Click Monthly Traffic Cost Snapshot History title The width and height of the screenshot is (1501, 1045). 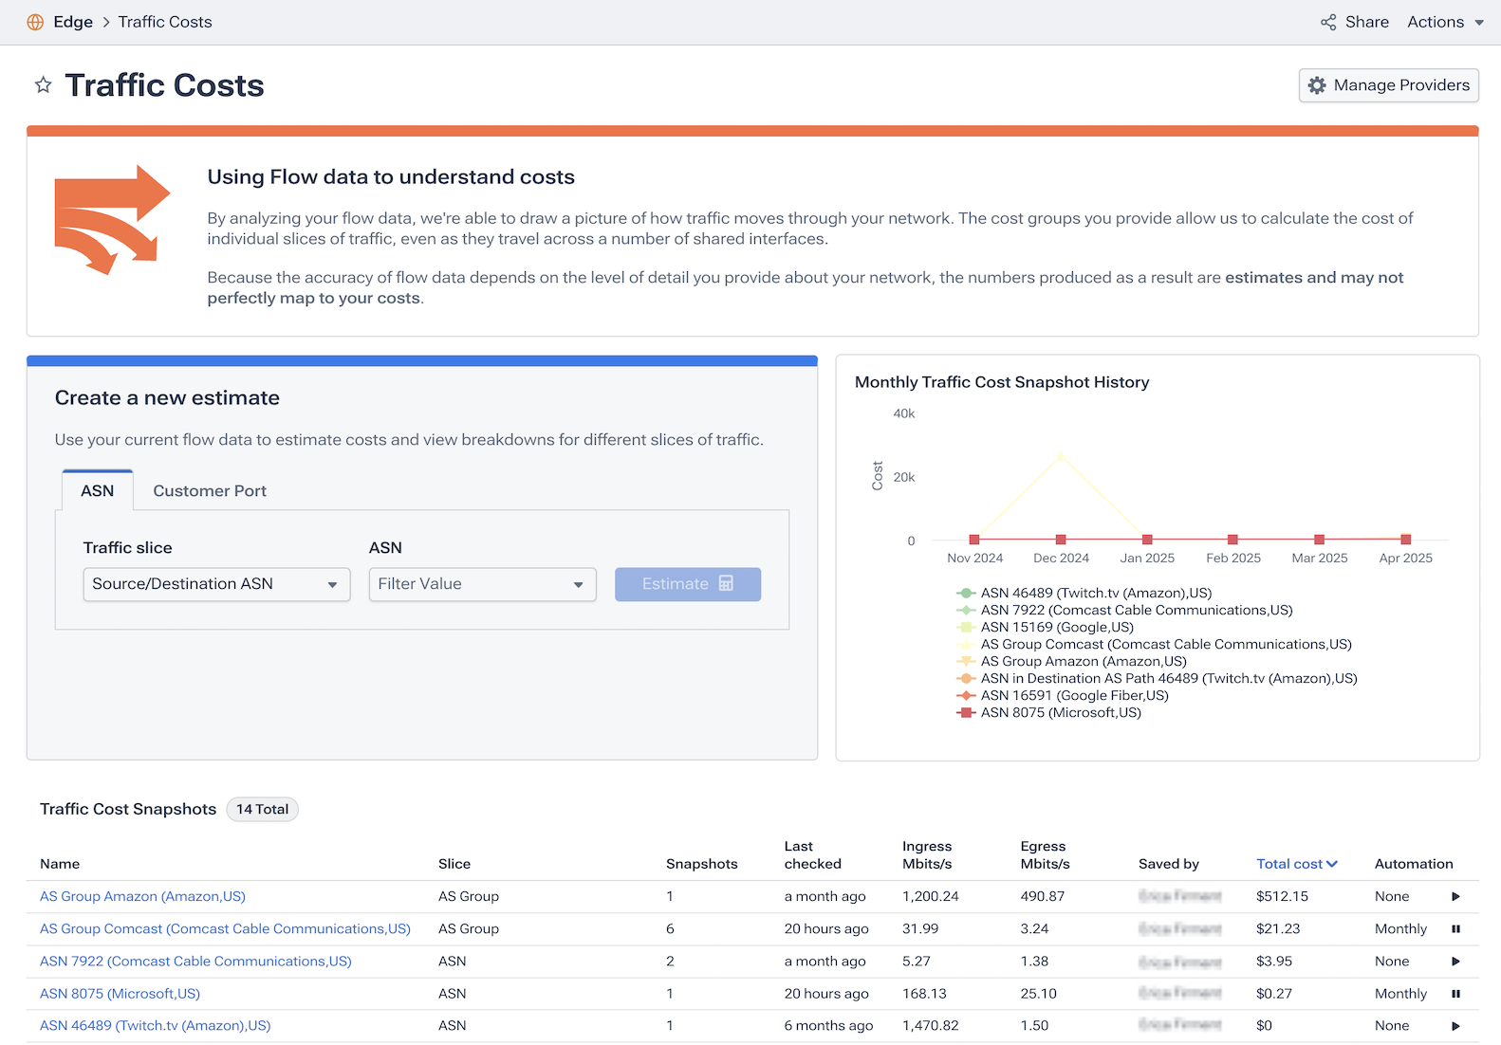(1002, 382)
